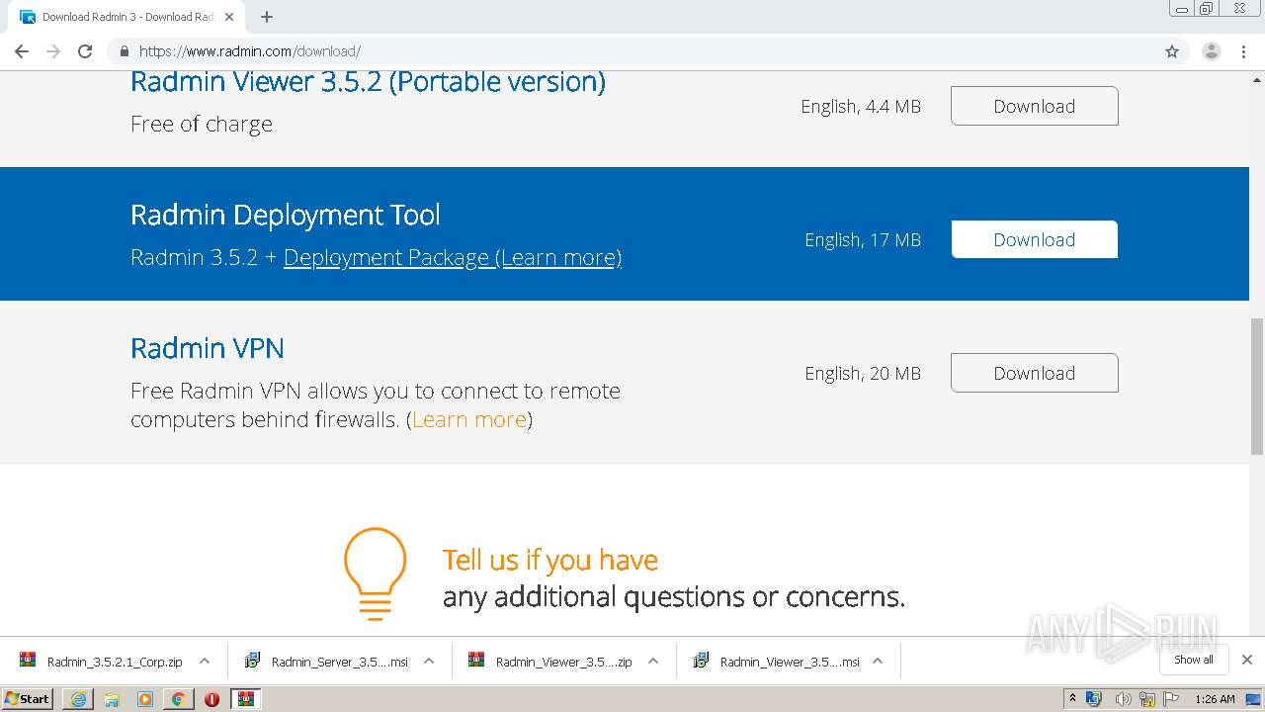Open Windows Media Player from the taskbar
Viewport: 1265px width, 712px height.
[145, 699]
